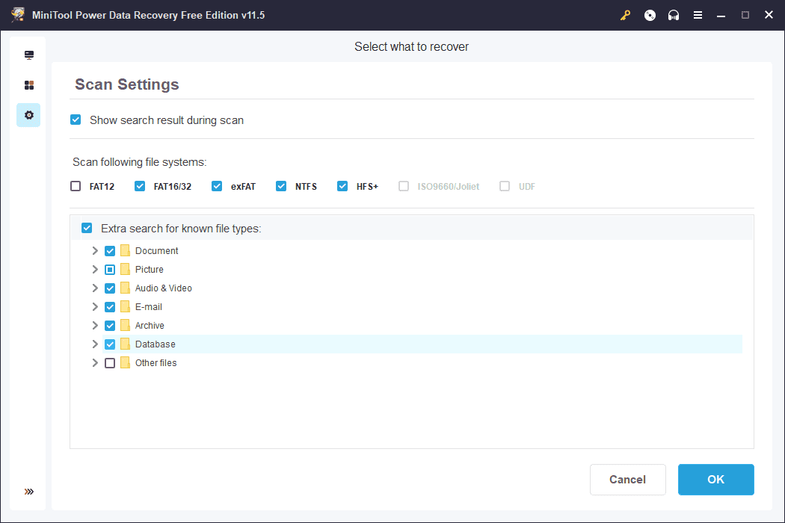Expand the Archive tree node
This screenshot has width=785, height=523.
tap(95, 325)
